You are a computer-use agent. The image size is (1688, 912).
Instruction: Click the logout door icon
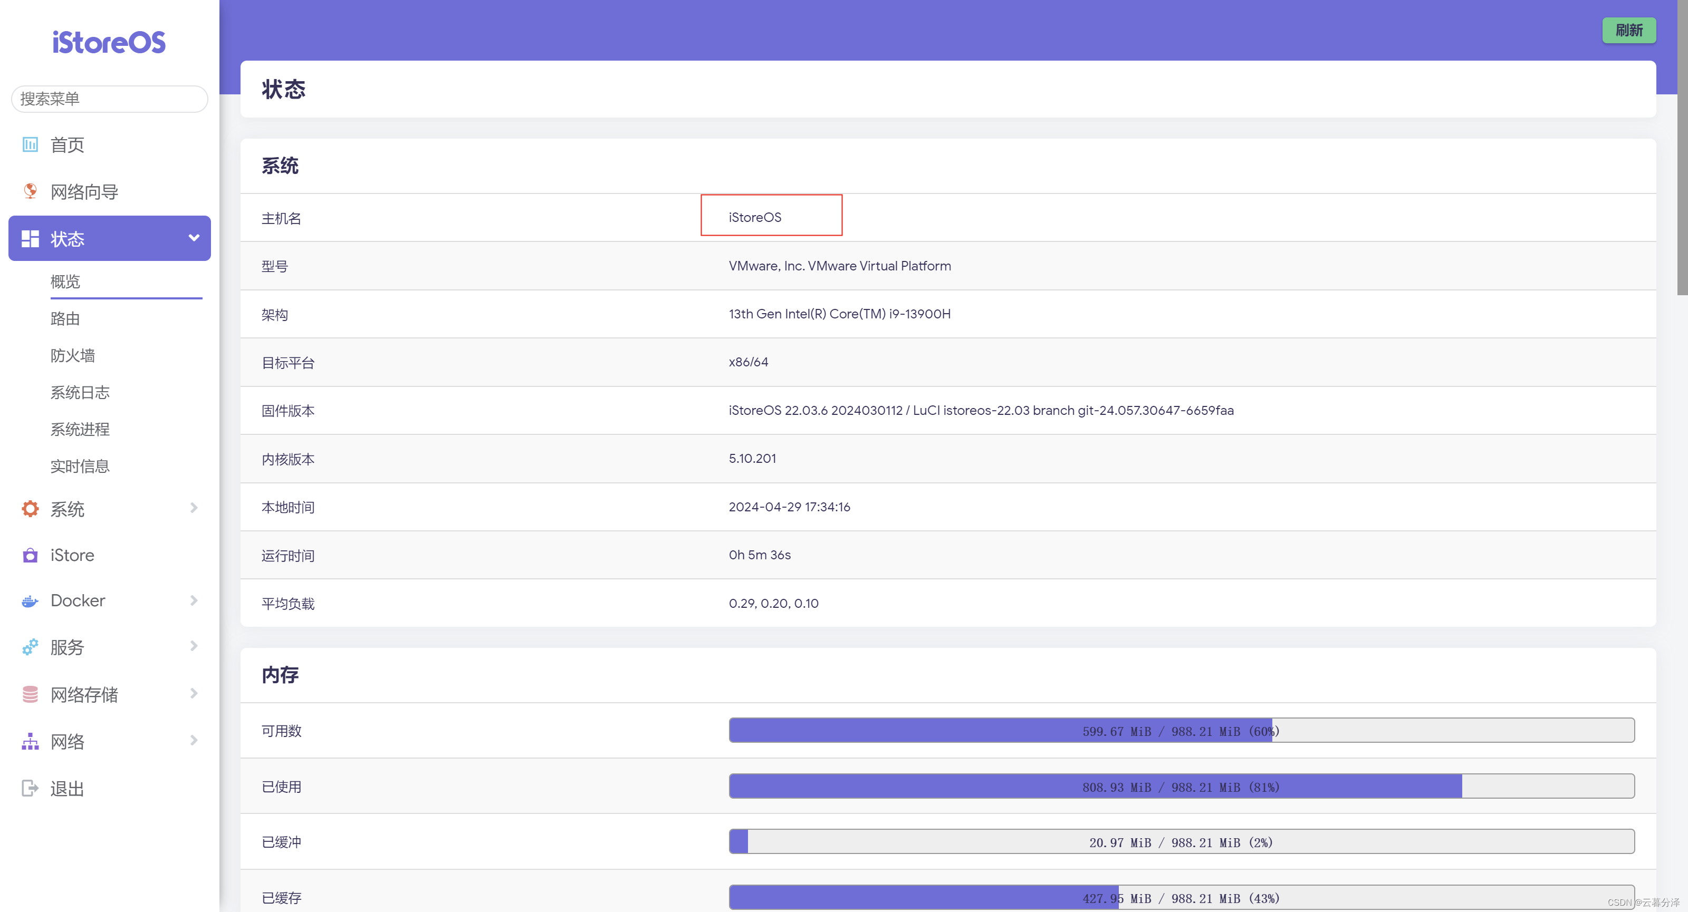30,788
